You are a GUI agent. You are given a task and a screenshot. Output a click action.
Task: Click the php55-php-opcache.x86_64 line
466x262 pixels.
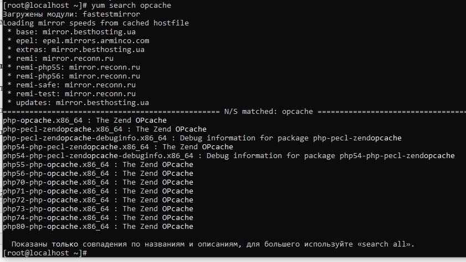98,165
